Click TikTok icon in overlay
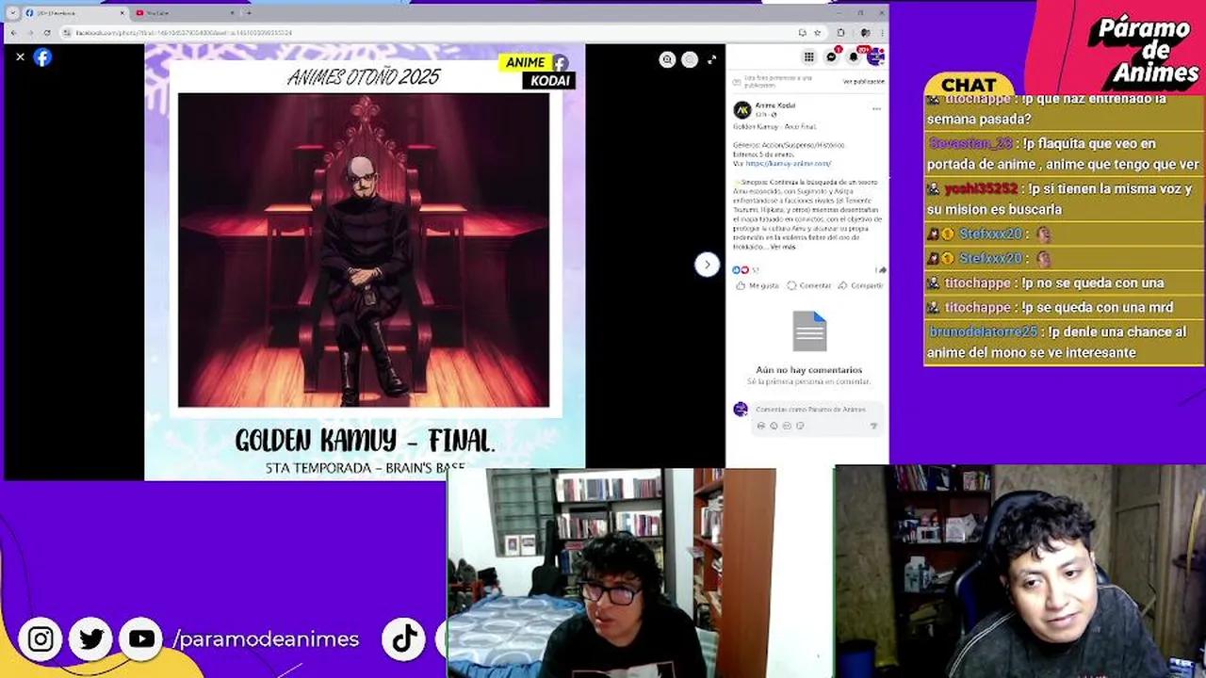The width and height of the screenshot is (1206, 678). pyautogui.click(x=405, y=639)
